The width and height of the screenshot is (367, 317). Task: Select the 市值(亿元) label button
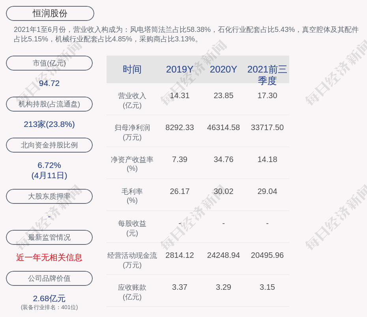[x=49, y=63]
